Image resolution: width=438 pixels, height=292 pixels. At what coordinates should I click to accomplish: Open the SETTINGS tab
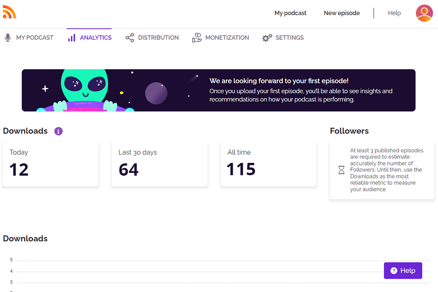[x=283, y=38]
